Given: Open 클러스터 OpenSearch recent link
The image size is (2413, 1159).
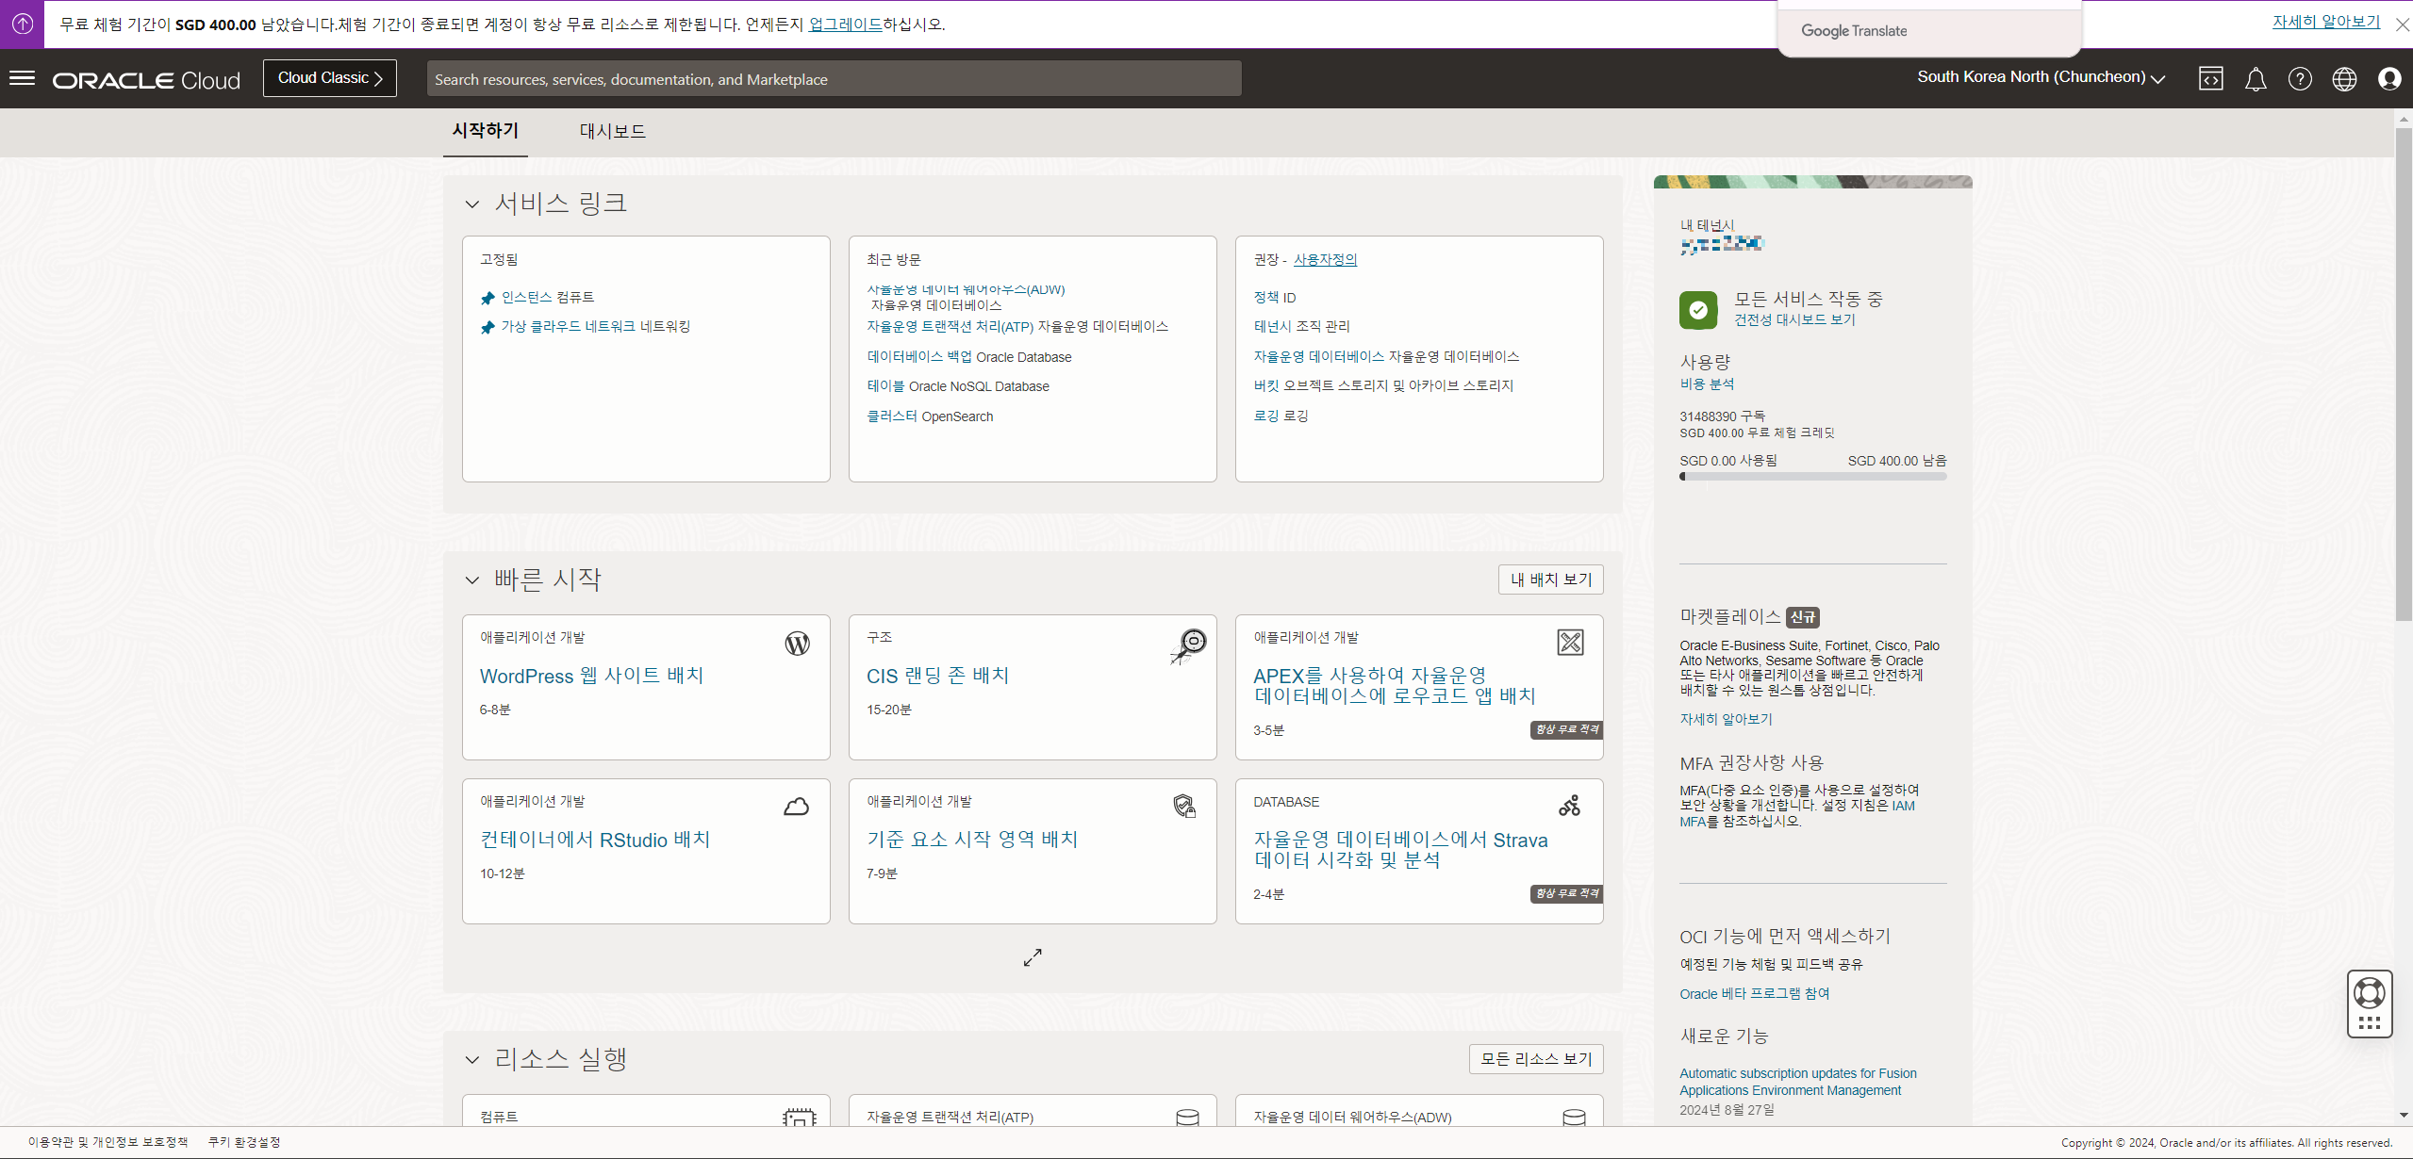Looking at the screenshot, I should point(930,416).
